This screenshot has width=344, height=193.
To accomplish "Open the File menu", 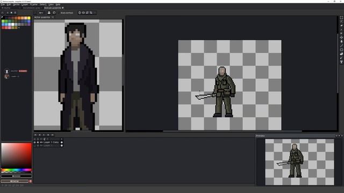I will click(3, 4).
